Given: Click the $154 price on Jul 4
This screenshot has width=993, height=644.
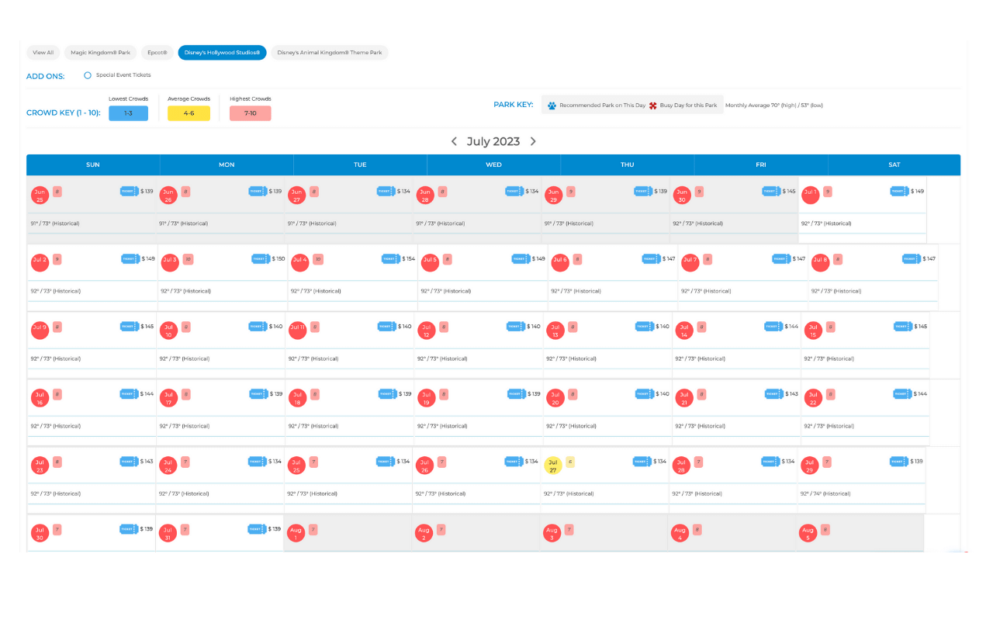Looking at the screenshot, I should (409, 258).
